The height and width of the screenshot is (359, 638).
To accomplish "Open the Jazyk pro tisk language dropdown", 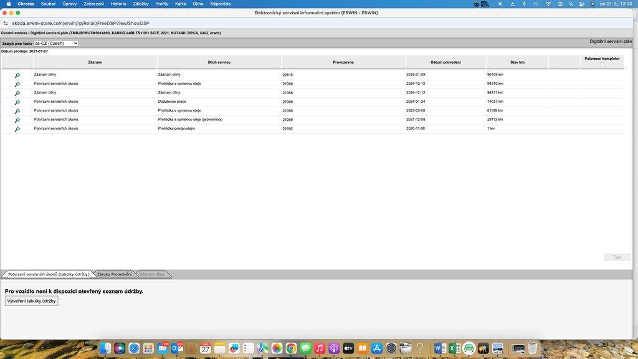I will [x=56, y=44].
